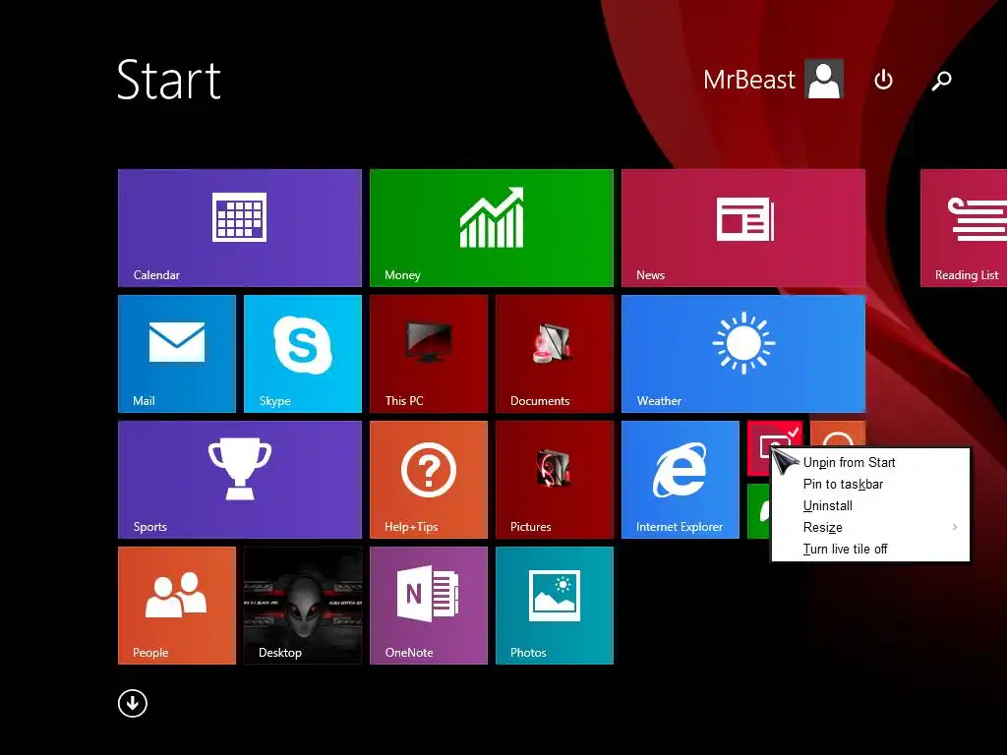The image size is (1007, 755).
Task: Open the Pictures tile
Action: pyautogui.click(x=555, y=480)
